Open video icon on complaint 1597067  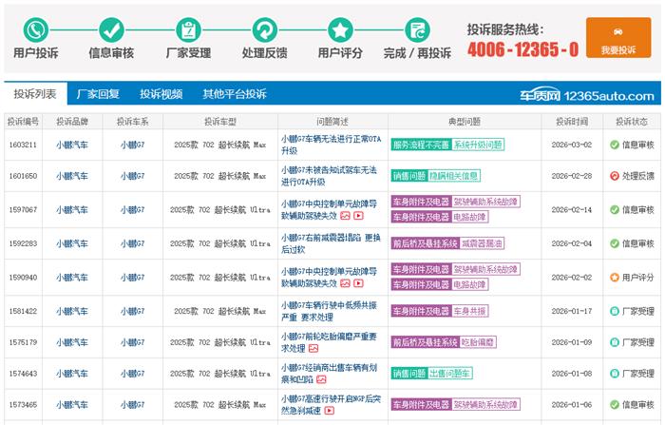tap(359, 216)
